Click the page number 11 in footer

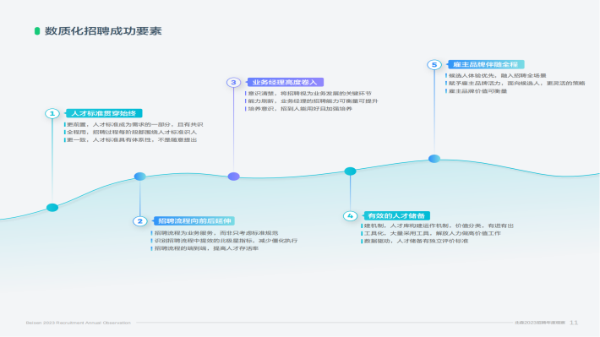[x=574, y=323]
